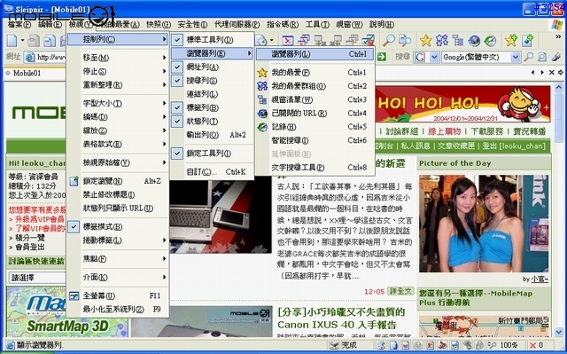Screen dimensions: 567x354
Task: Click the 下載服務 link
Action: pos(486,131)
